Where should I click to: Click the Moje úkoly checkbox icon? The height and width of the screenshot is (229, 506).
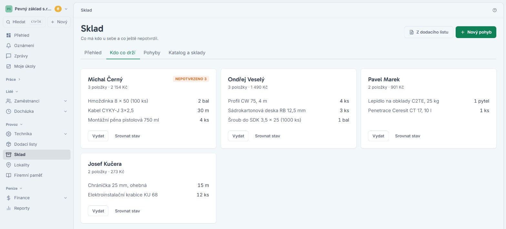(x=9, y=66)
